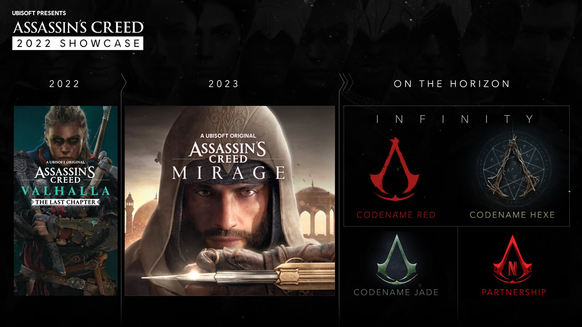Image resolution: width=582 pixels, height=327 pixels.
Task: Select the 2022 timeline heading
Action: pos(65,84)
